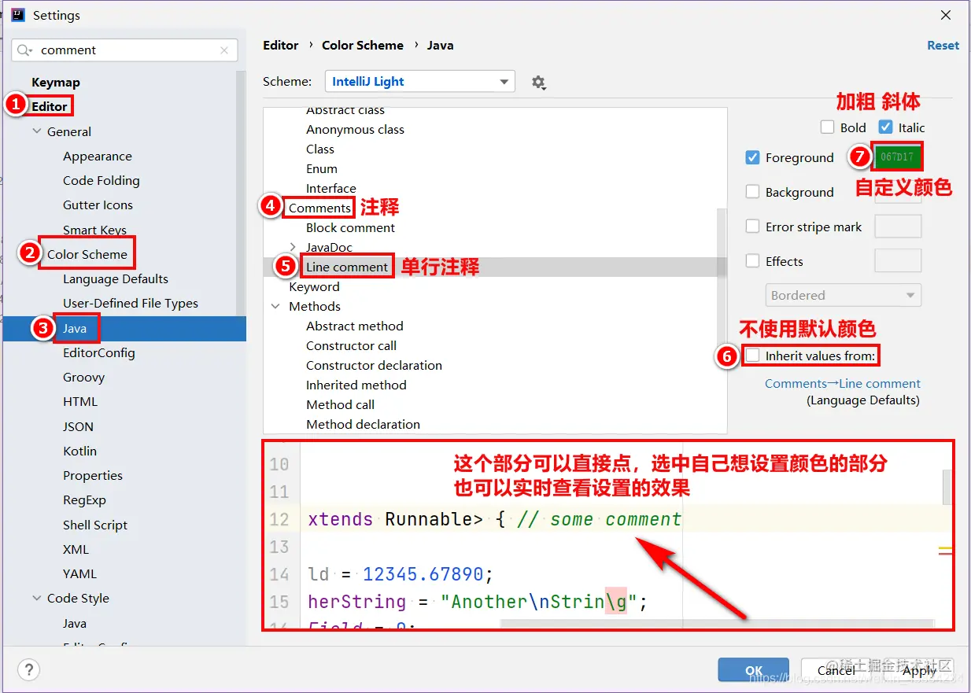Toggle the Foreground checkbox
The image size is (971, 693).
(x=752, y=157)
